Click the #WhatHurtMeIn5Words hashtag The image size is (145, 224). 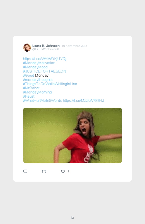tap(42, 101)
